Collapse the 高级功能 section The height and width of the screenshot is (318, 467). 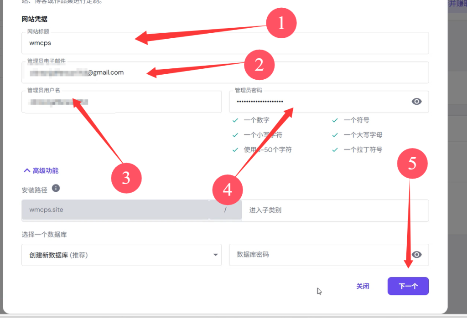41,171
